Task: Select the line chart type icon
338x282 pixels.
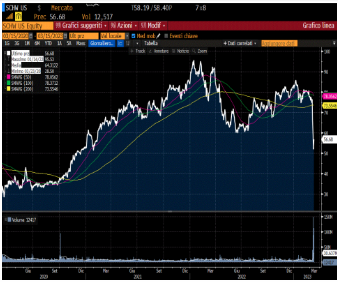Action: click(x=120, y=43)
